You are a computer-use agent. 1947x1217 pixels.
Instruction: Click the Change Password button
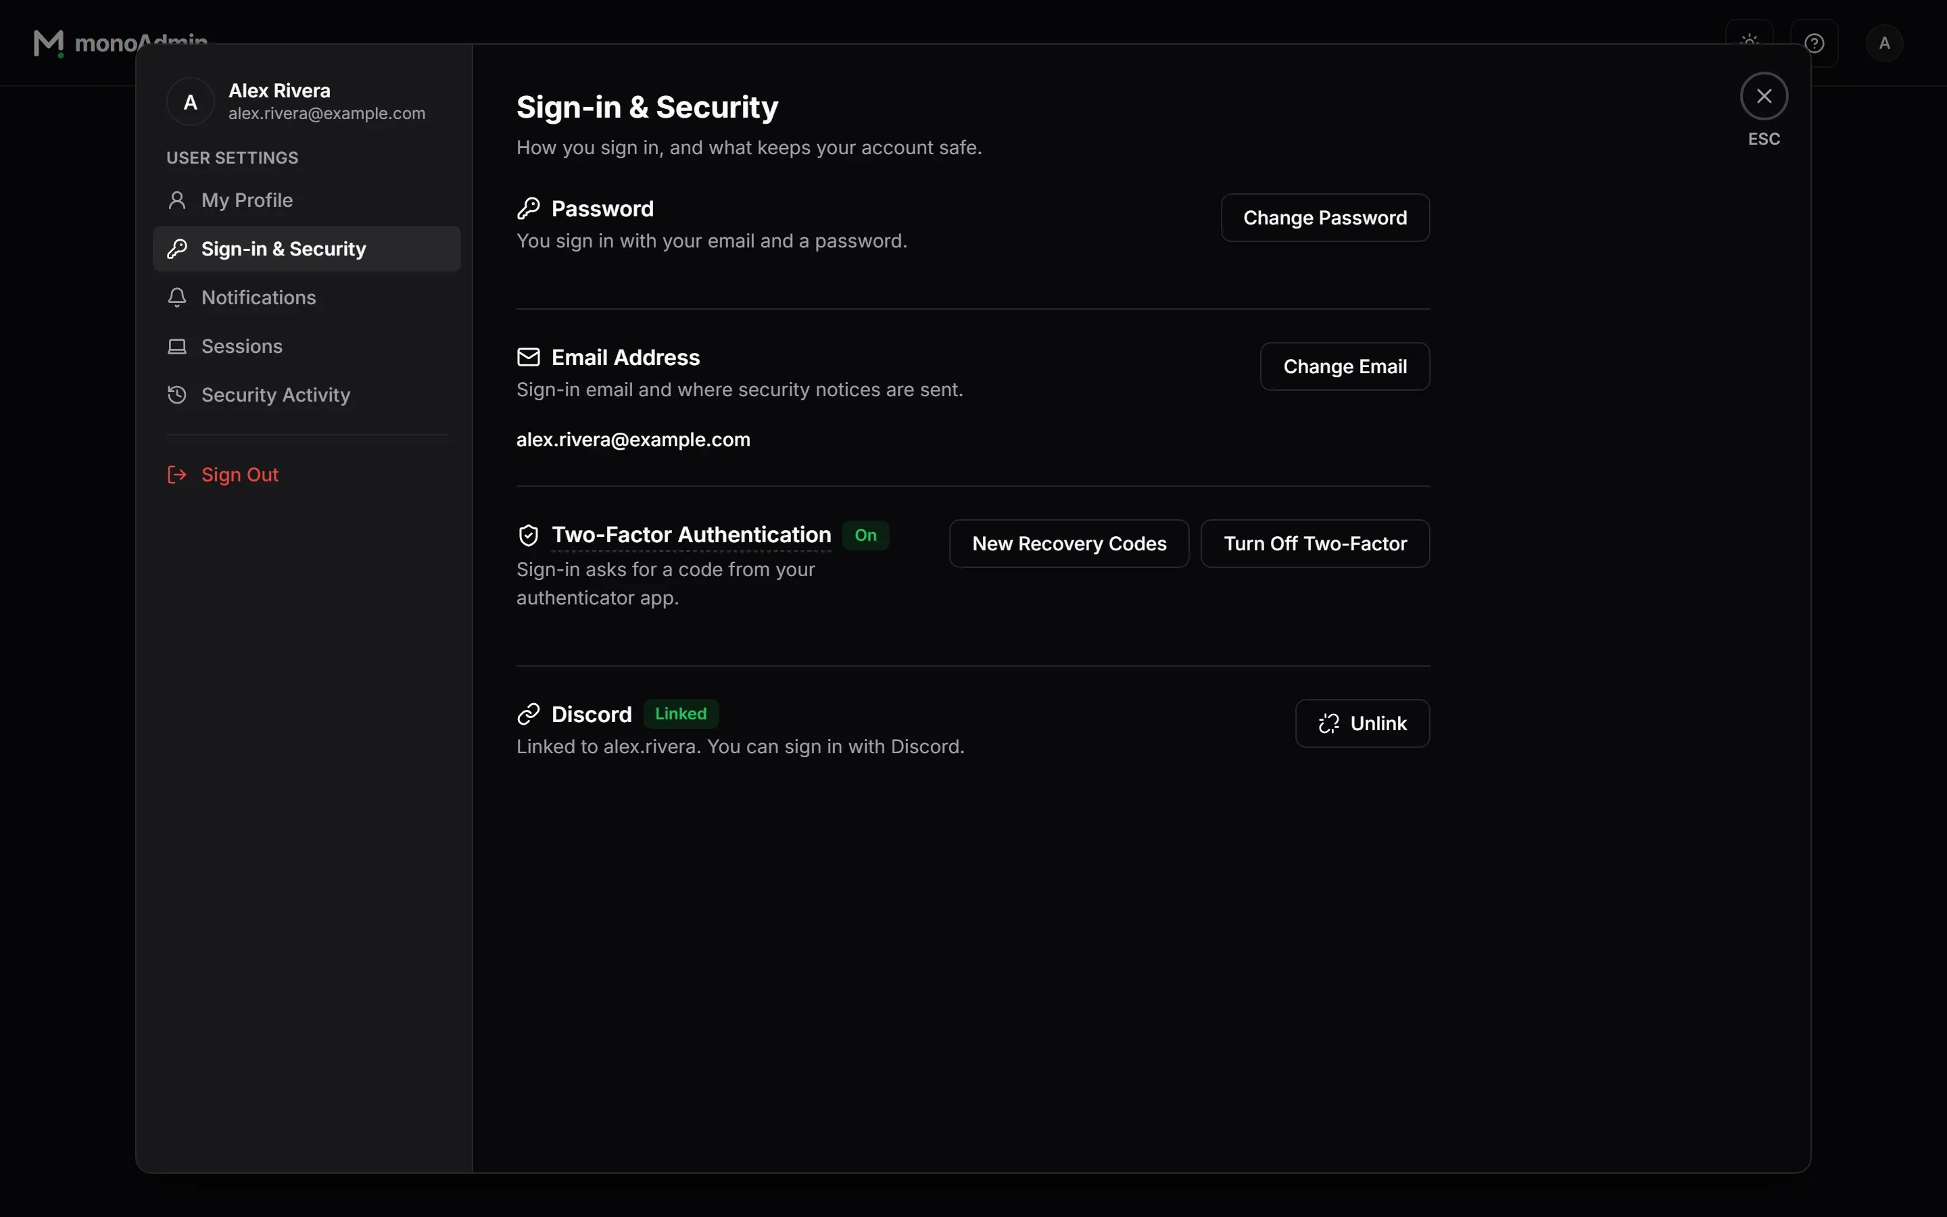pyautogui.click(x=1325, y=217)
